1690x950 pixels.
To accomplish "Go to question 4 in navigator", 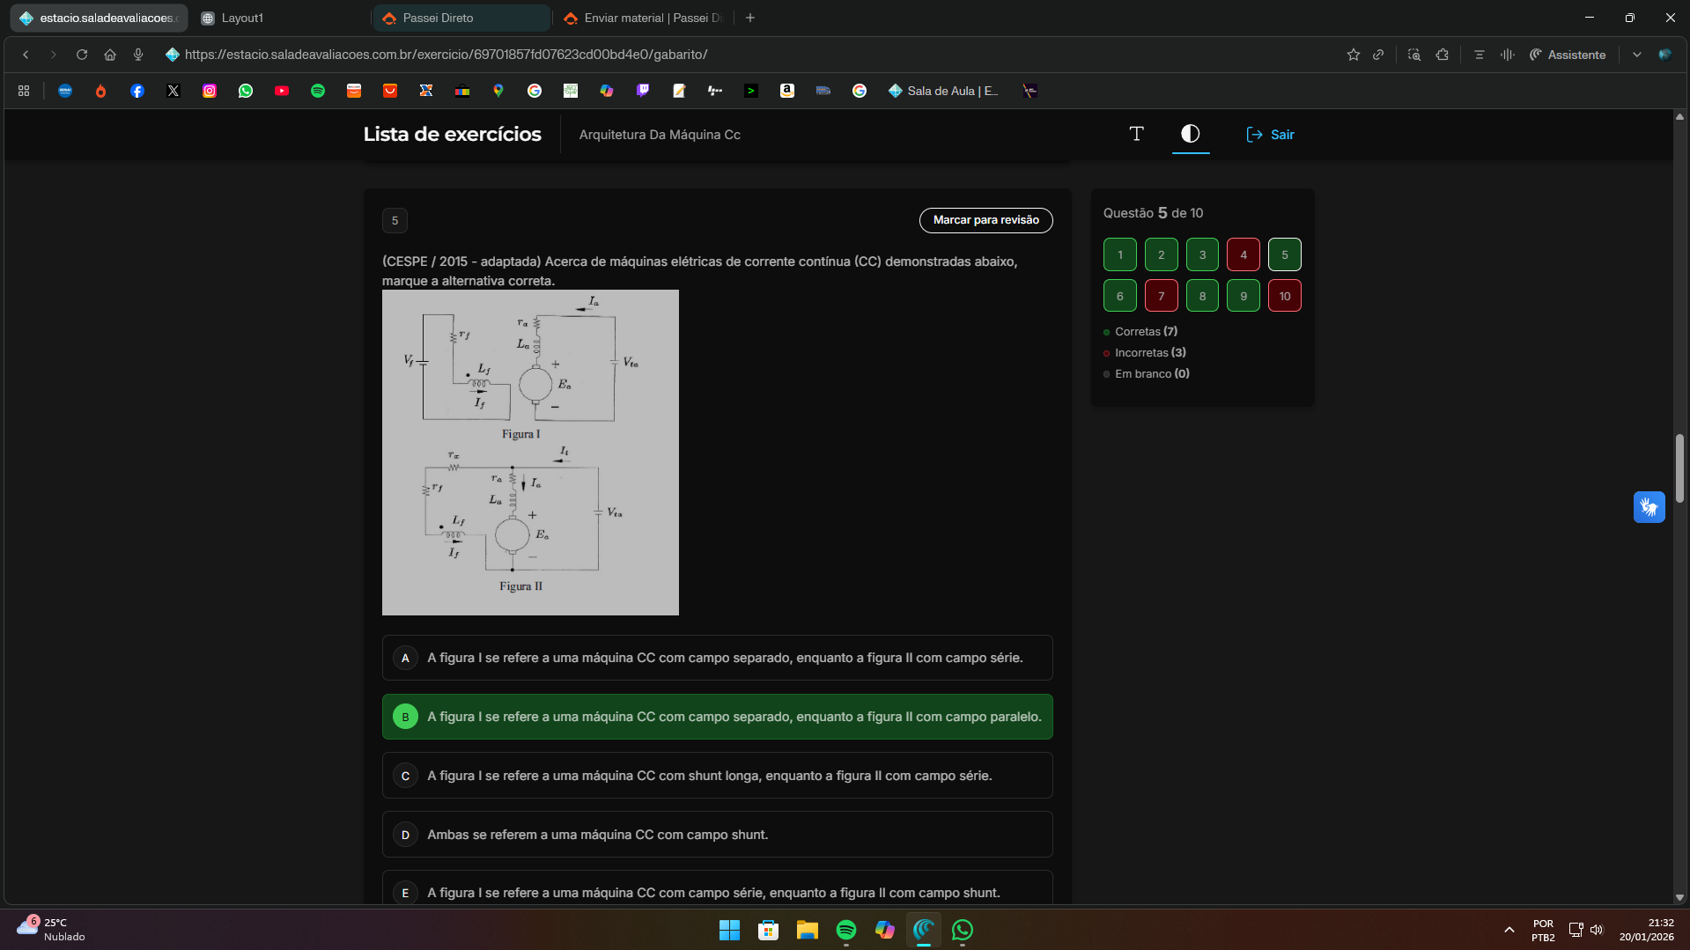I will coord(1243,255).
